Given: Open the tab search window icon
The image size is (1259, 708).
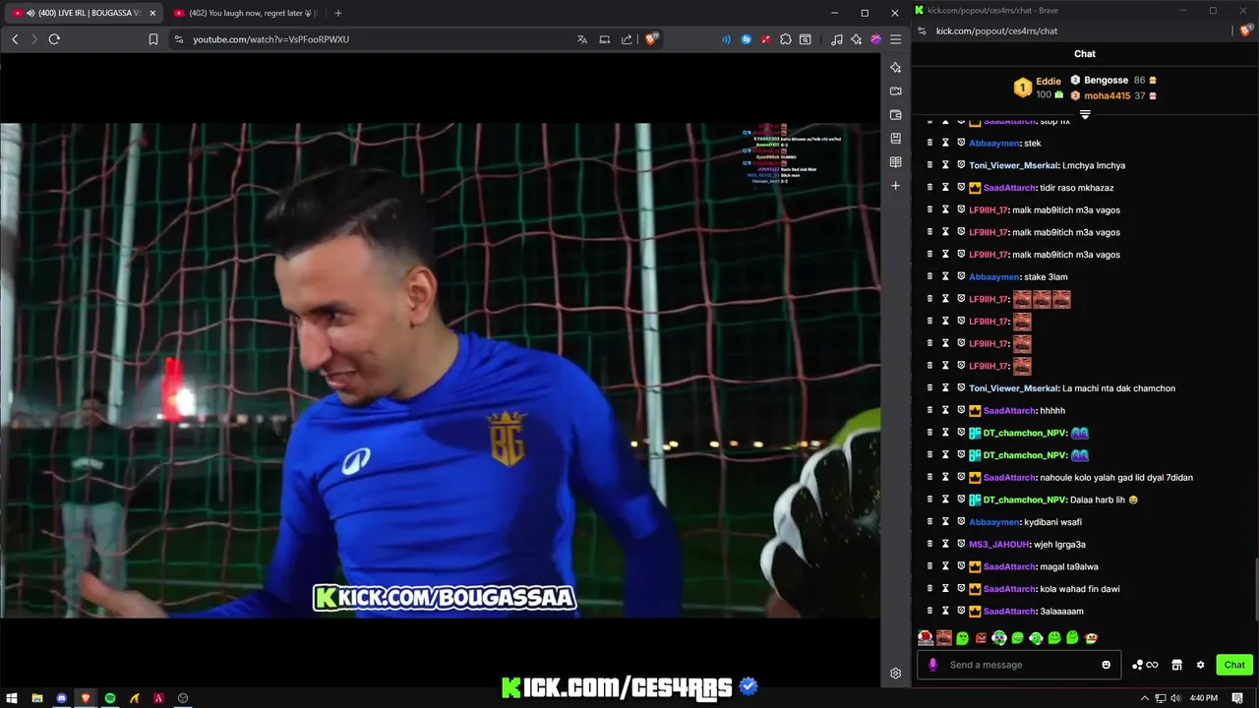Looking at the screenshot, I should (806, 39).
